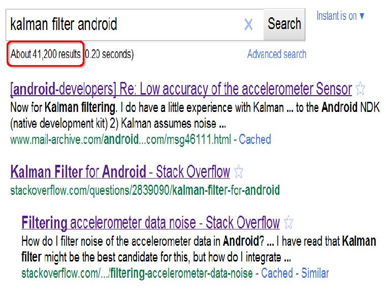
Task: Star the android-developers accelerometer result
Action: click(x=361, y=89)
